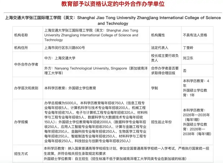
Task: Click the bold Shanghai Jiao Tong University heading
Action: pyautogui.click(x=113, y=20)
